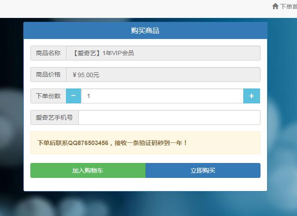Screen dimensions: 297x216
Task: Click the 加入购物车 button
Action: tap(88, 170)
